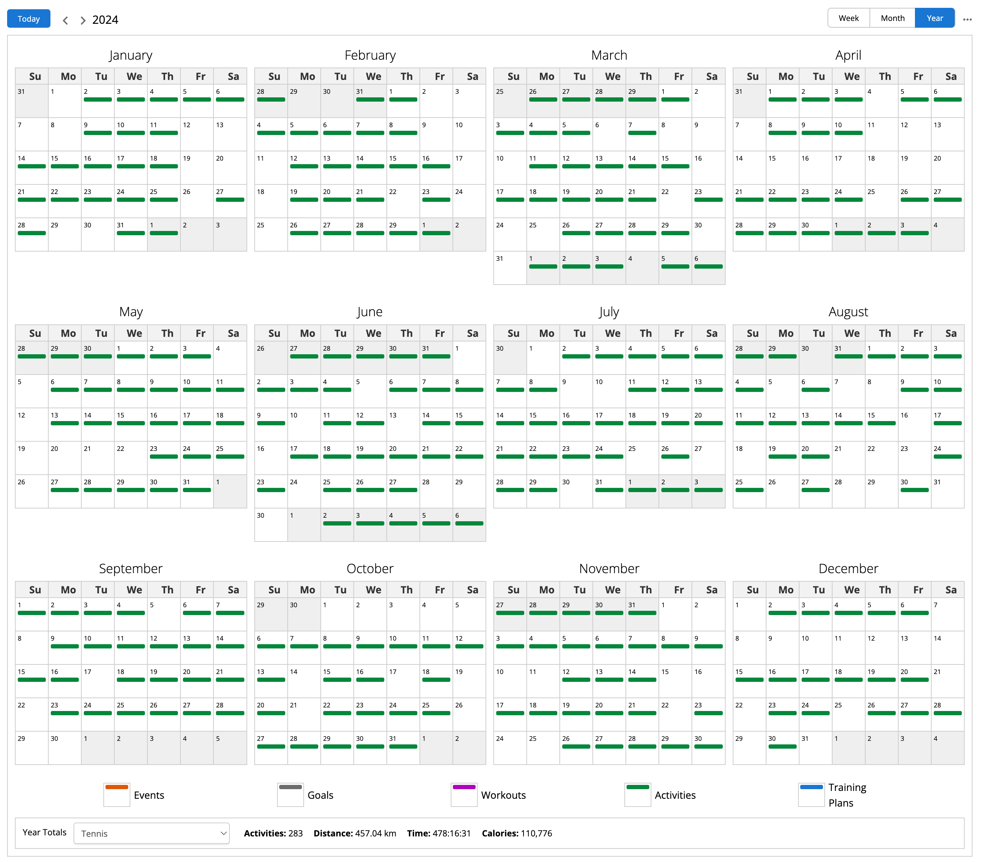981x862 pixels.
Task: Toggle the Events legend filter
Action: [x=116, y=795]
